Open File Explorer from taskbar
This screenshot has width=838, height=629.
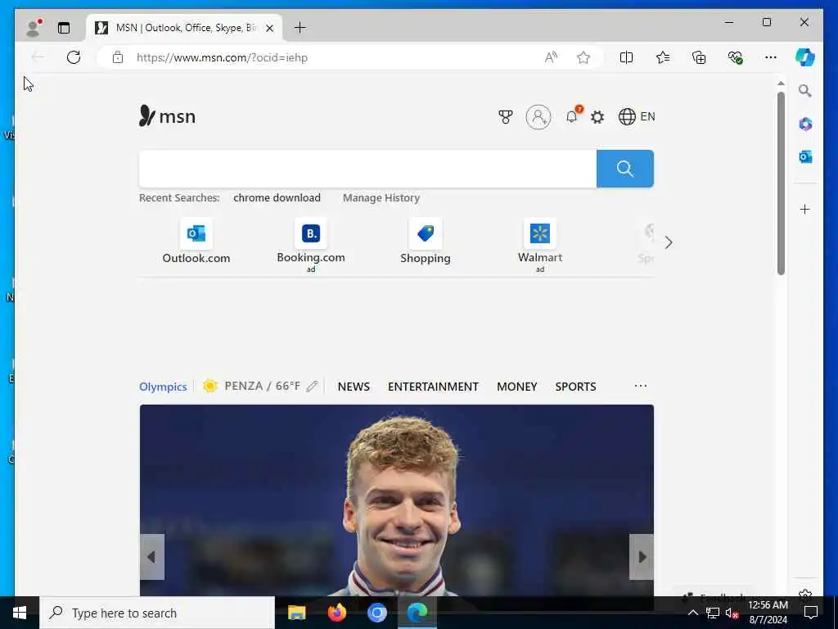pos(296,613)
